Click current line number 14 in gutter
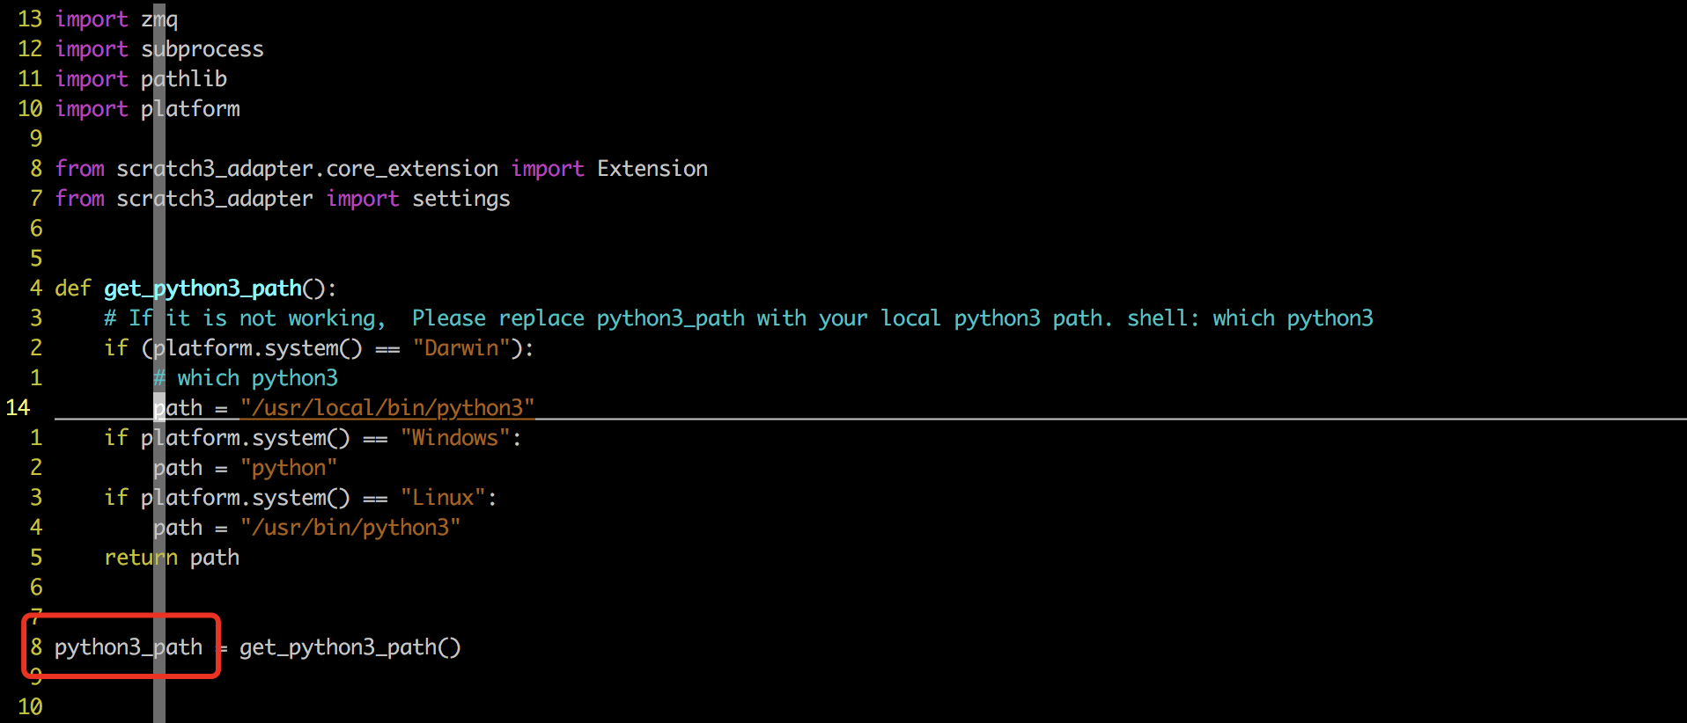The height and width of the screenshot is (723, 1687). (x=18, y=408)
